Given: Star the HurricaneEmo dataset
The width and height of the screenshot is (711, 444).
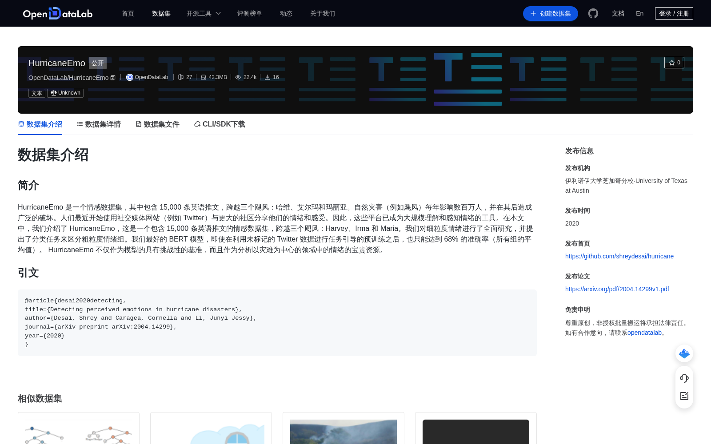Looking at the screenshot, I should tap(674, 63).
